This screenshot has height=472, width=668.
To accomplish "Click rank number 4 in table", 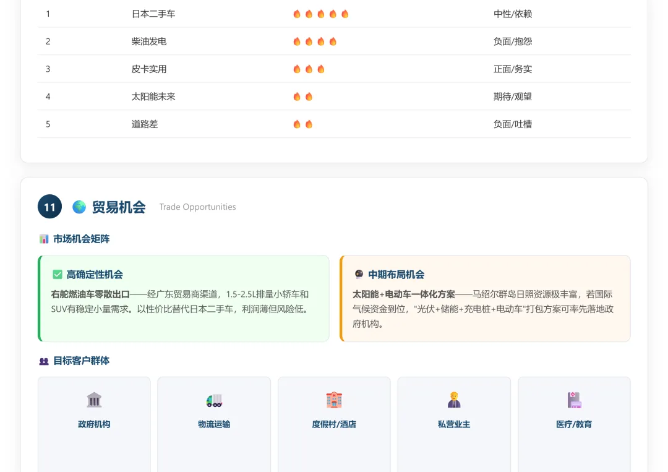I will click(x=48, y=97).
